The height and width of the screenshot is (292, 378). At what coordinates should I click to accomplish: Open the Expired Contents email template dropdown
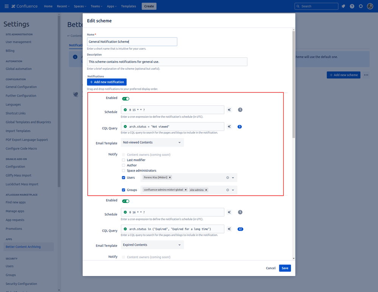click(152, 245)
